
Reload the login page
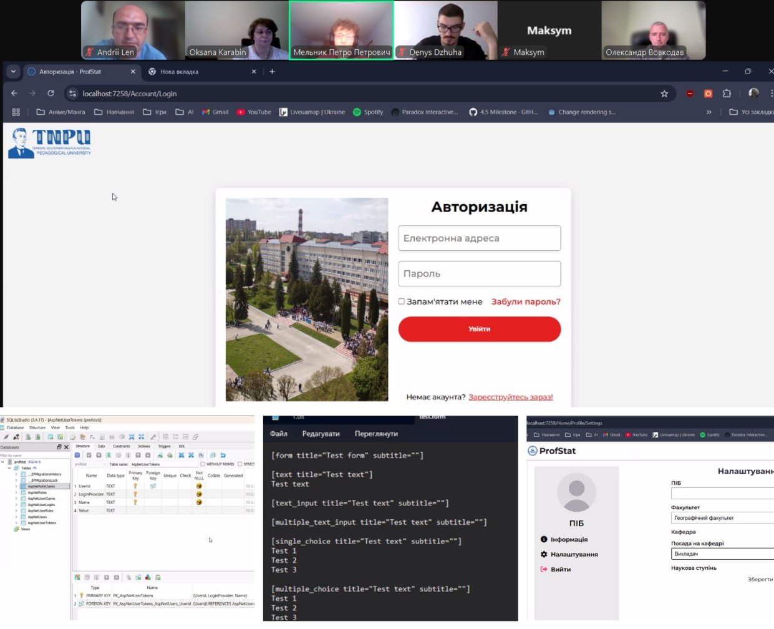point(51,94)
